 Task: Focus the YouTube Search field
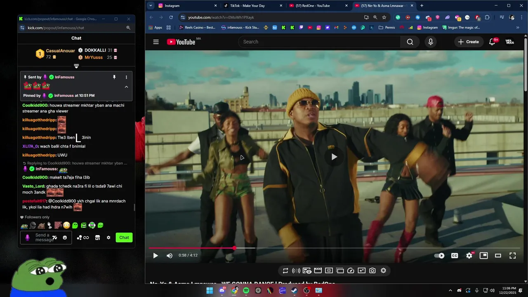click(x=320, y=42)
